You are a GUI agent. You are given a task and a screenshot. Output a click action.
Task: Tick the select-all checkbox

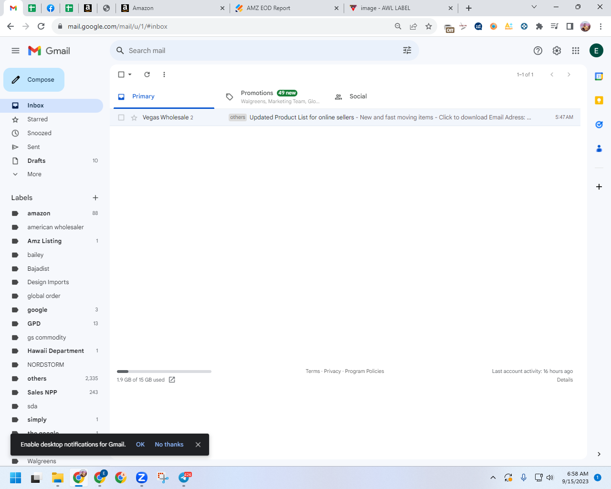pyautogui.click(x=121, y=74)
